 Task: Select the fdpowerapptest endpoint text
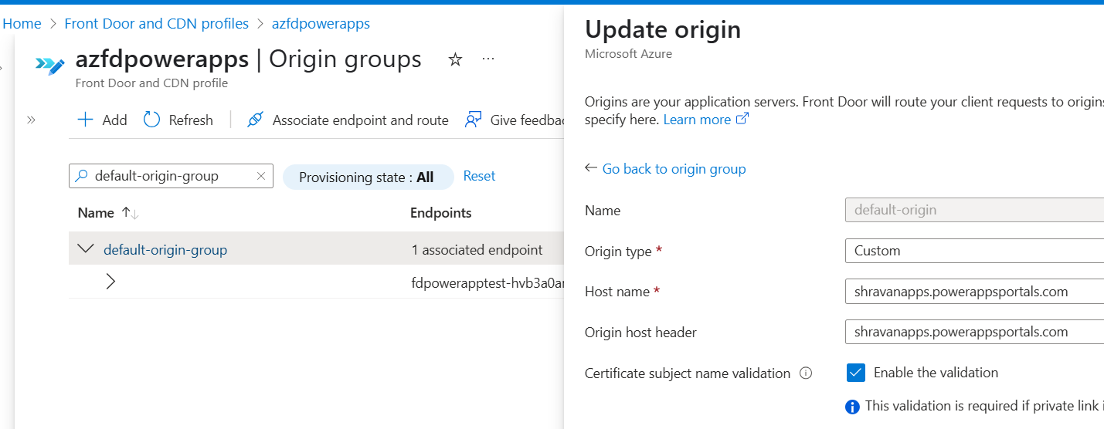[487, 283]
